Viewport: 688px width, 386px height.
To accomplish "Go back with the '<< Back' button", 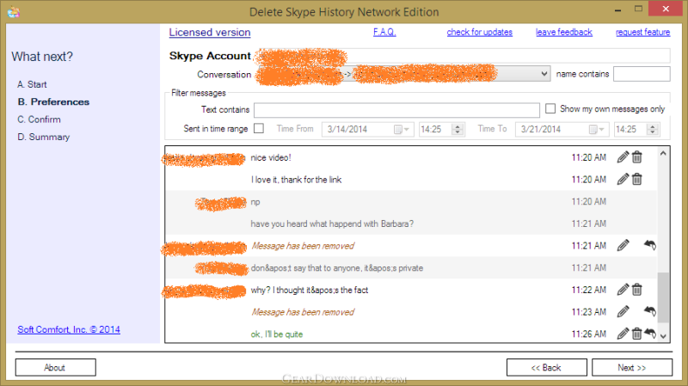I will pyautogui.click(x=546, y=368).
